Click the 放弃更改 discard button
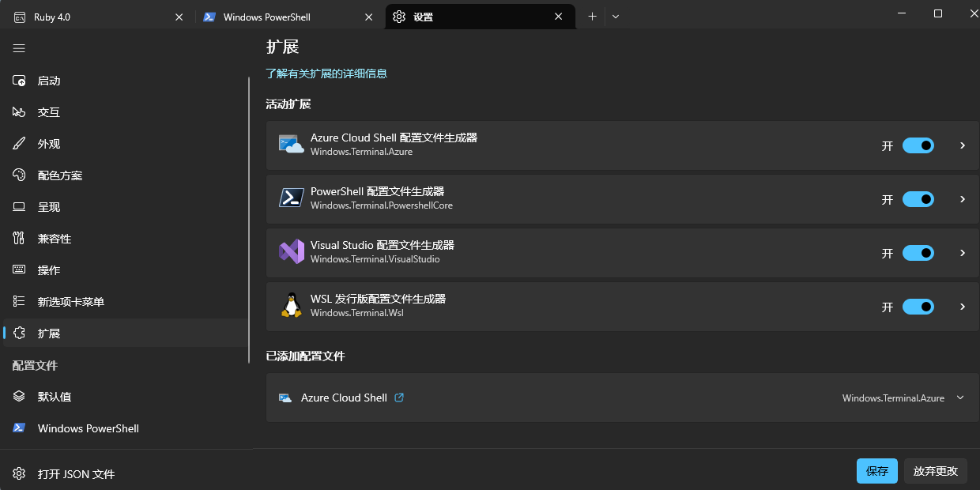The width and height of the screenshot is (980, 490). (x=936, y=471)
